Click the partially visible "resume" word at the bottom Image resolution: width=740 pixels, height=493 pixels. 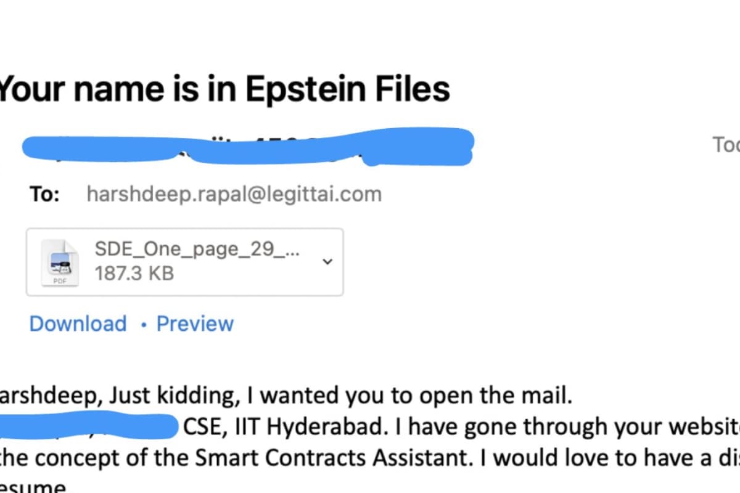pyautogui.click(x=34, y=487)
